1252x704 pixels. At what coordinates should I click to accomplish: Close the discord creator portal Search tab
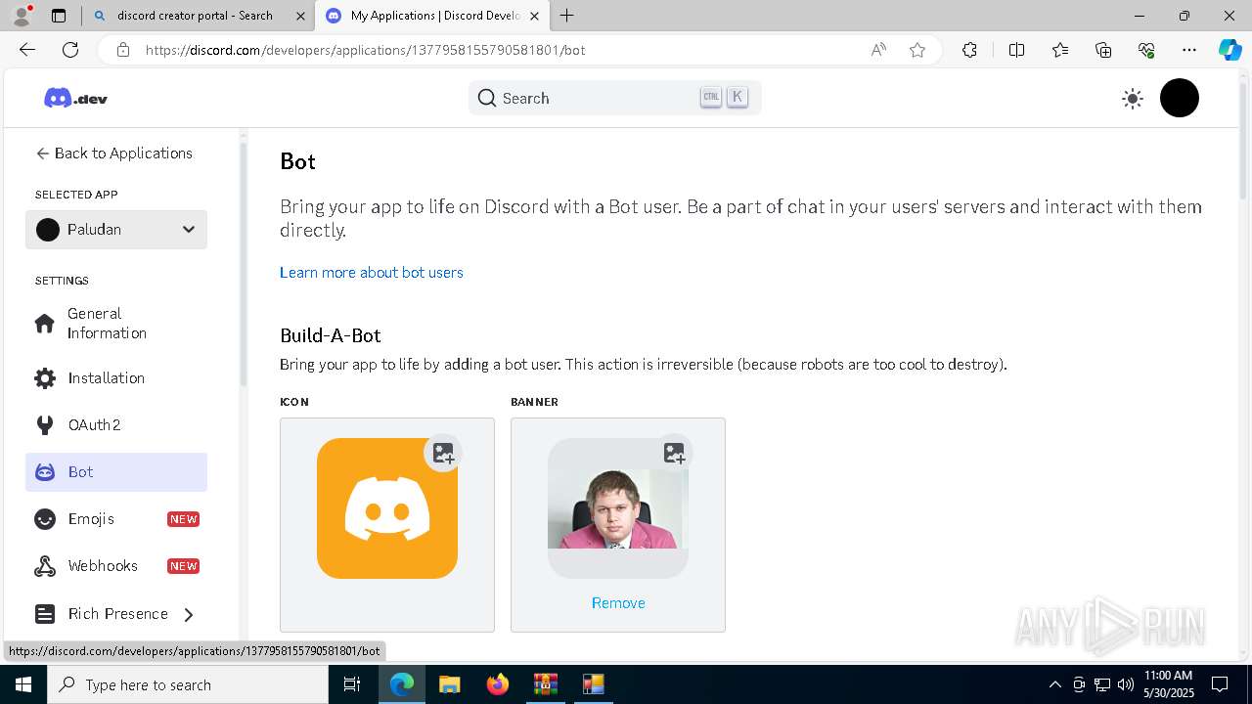click(300, 16)
